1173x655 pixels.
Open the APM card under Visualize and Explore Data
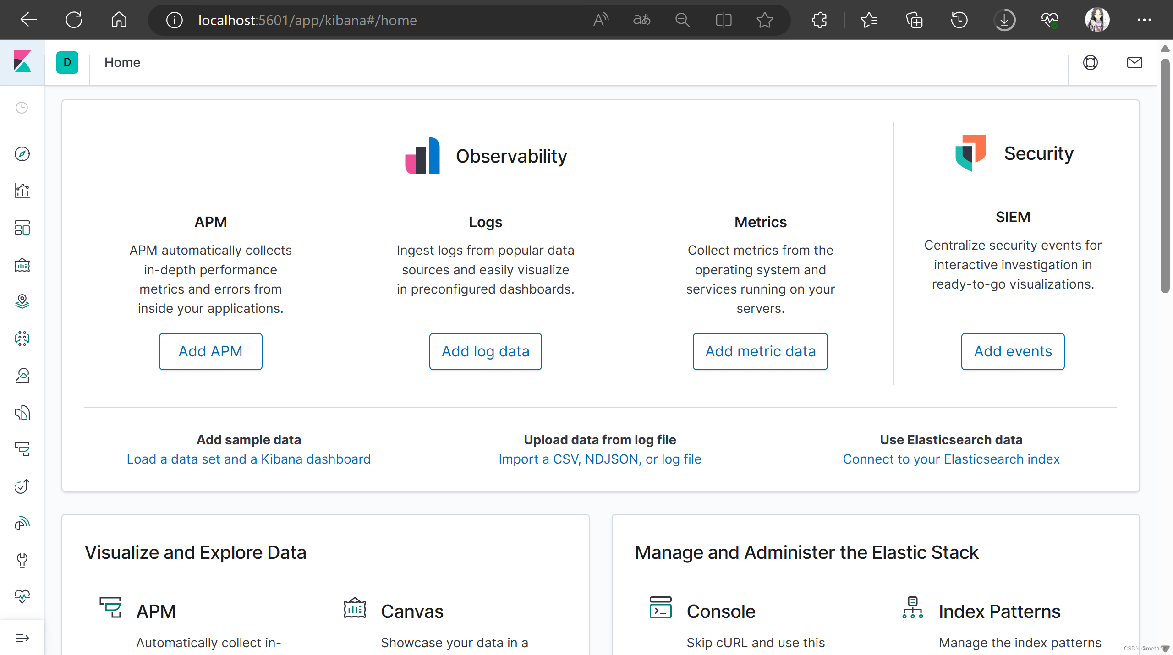(156, 611)
